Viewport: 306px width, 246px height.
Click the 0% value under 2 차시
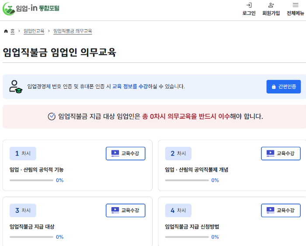(215, 180)
